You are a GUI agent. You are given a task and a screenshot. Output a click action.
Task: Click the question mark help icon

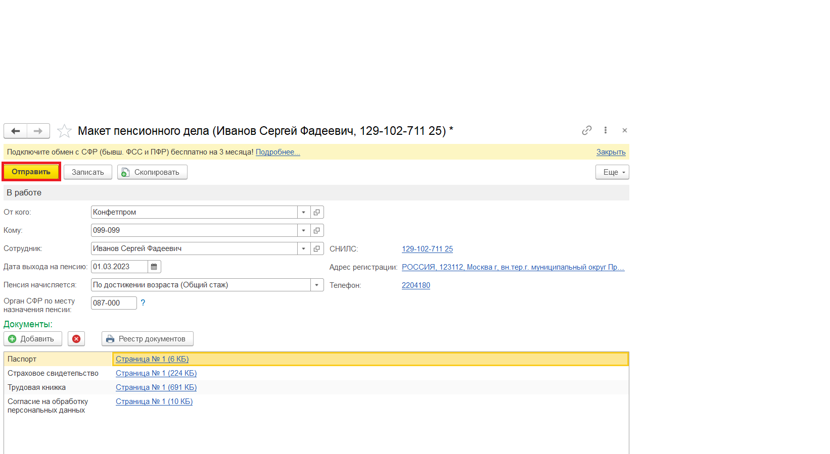pyautogui.click(x=143, y=302)
